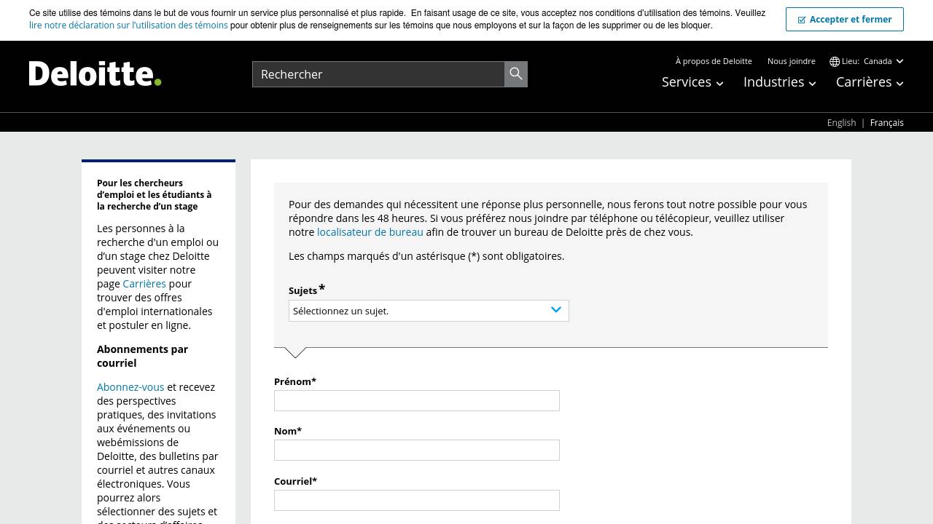Viewport: 933px width, 524px height.
Task: Click the chevron beside Carrières
Action: (899, 84)
